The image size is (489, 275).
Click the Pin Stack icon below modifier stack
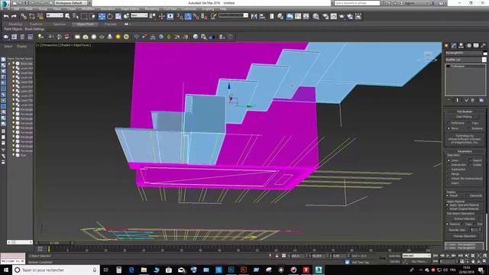tap(449, 100)
